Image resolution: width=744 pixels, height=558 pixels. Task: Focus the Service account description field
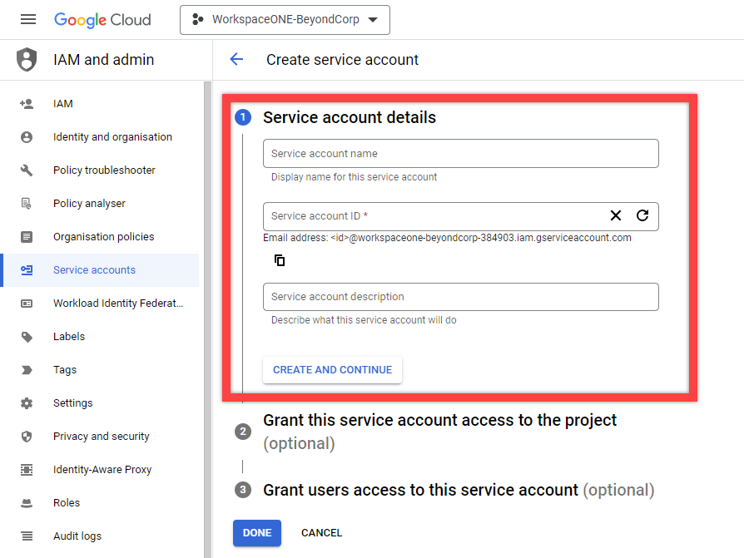[x=460, y=297]
